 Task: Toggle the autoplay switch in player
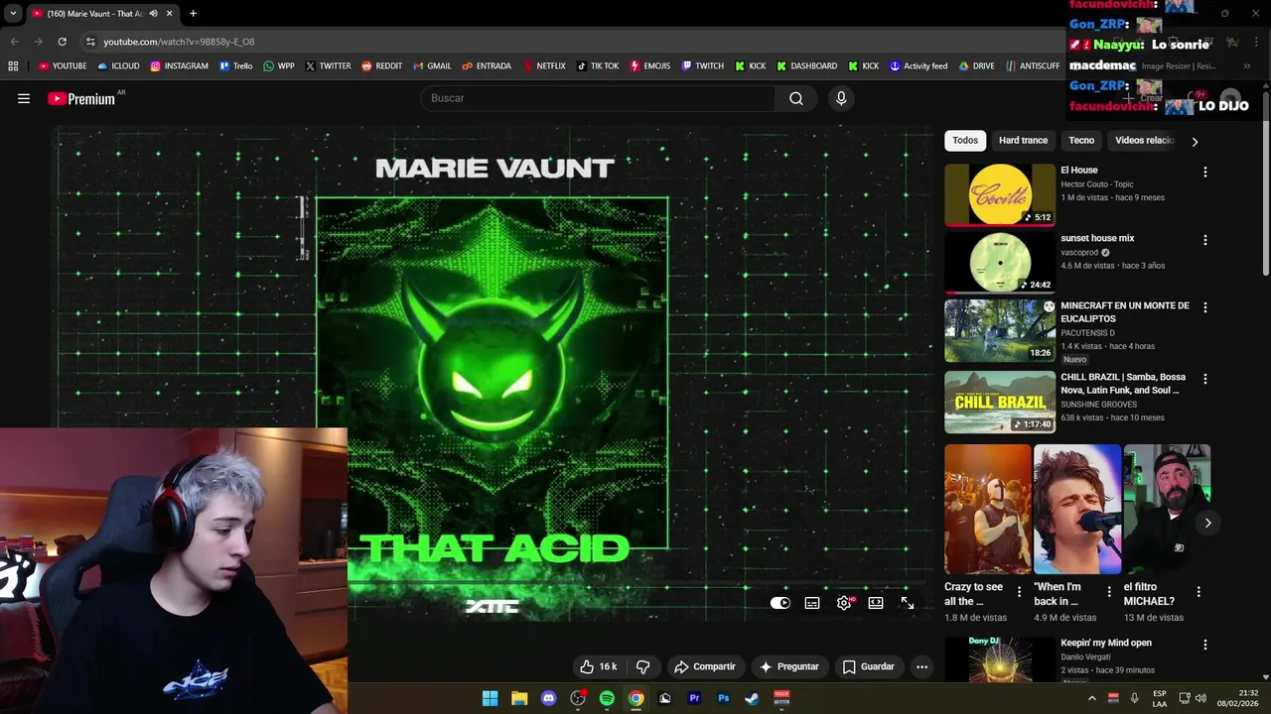click(780, 603)
